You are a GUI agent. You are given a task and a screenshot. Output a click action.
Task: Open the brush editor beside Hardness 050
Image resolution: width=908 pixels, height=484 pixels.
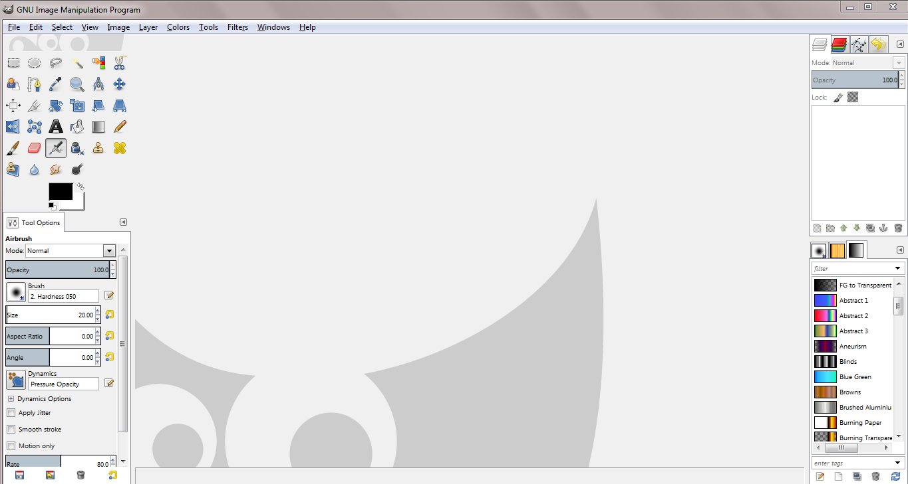coord(109,295)
